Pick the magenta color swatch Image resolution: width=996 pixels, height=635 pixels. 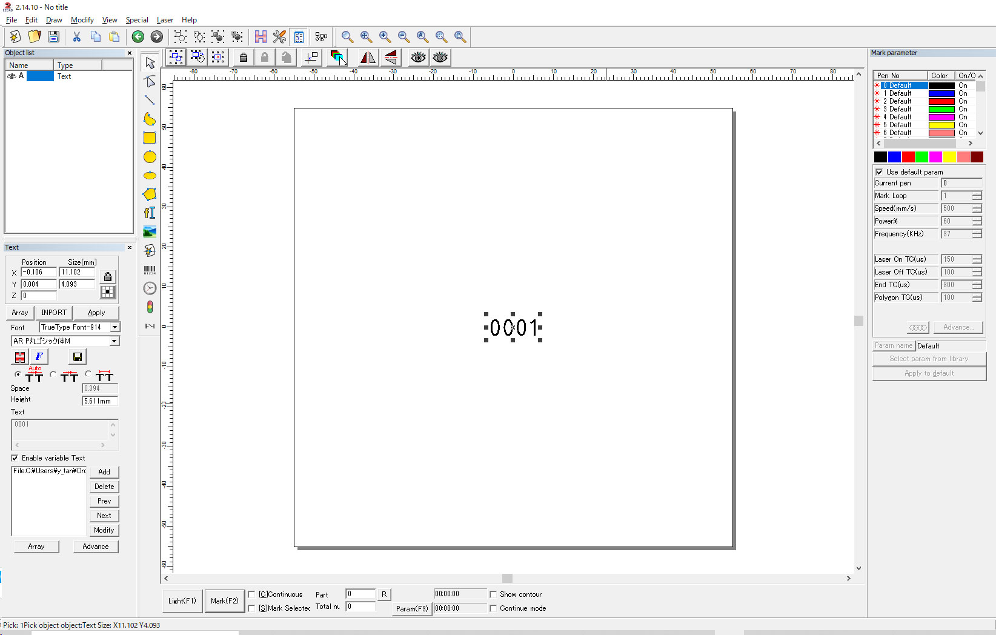[935, 157]
